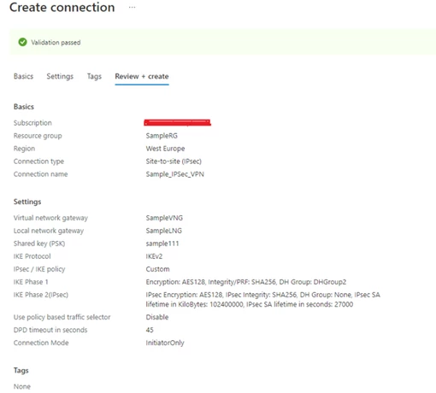Click the IPsec / IKE policy label

(39, 269)
